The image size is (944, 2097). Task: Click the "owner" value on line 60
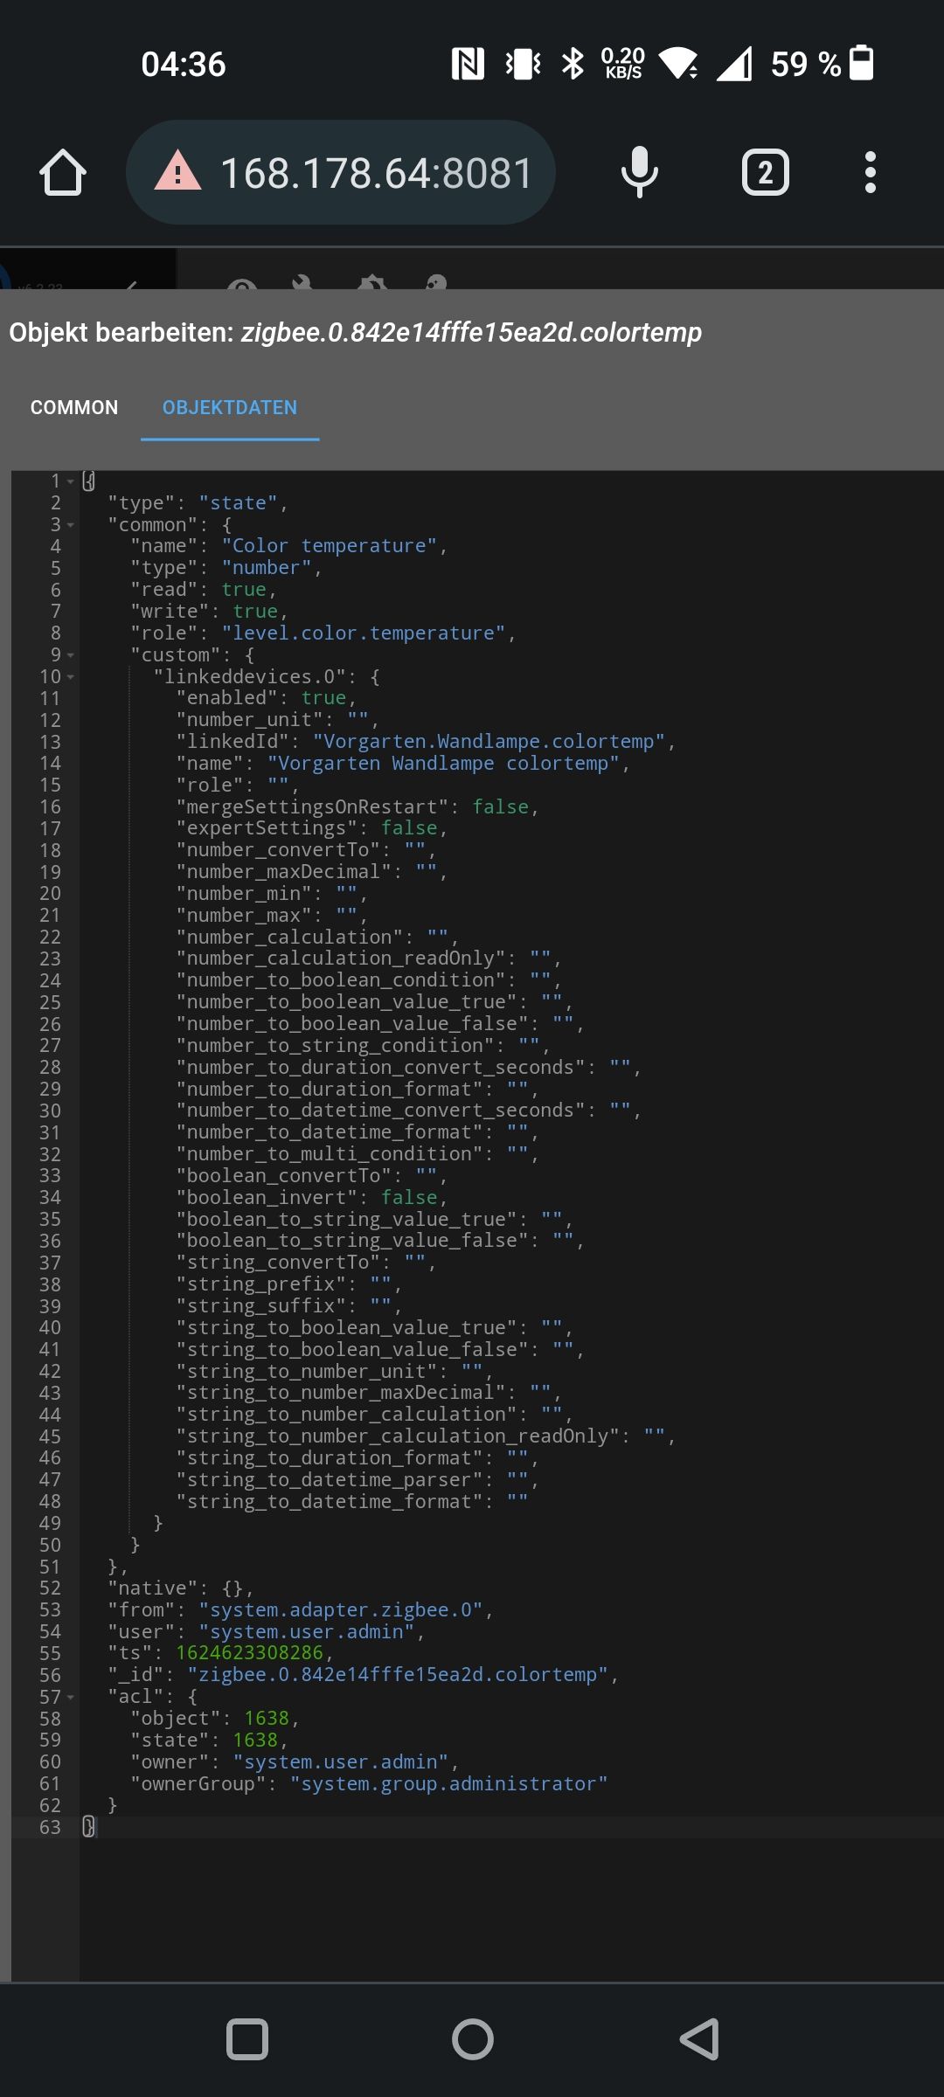pos(341,1762)
